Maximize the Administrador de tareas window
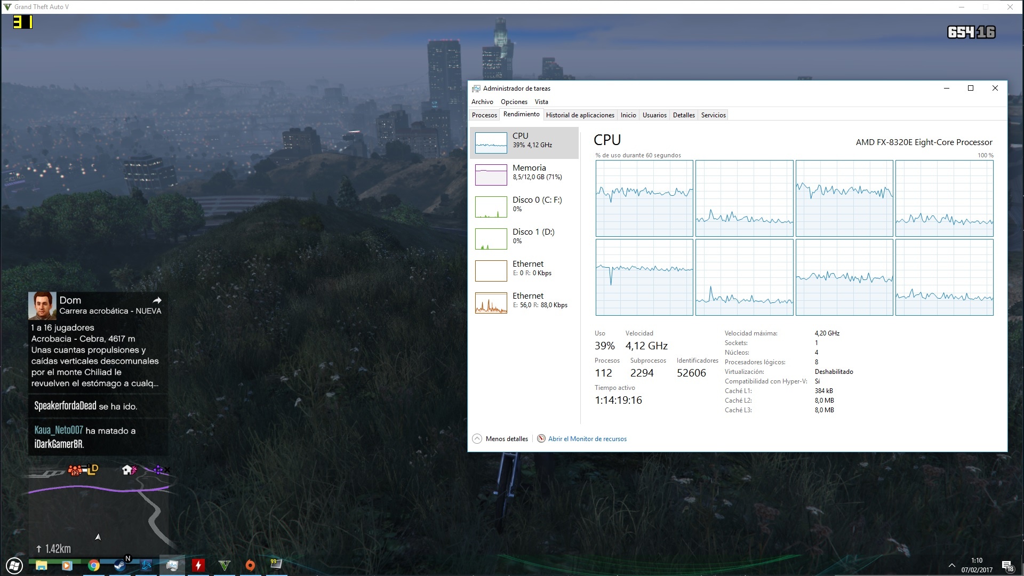This screenshot has height=576, width=1024. coord(971,89)
